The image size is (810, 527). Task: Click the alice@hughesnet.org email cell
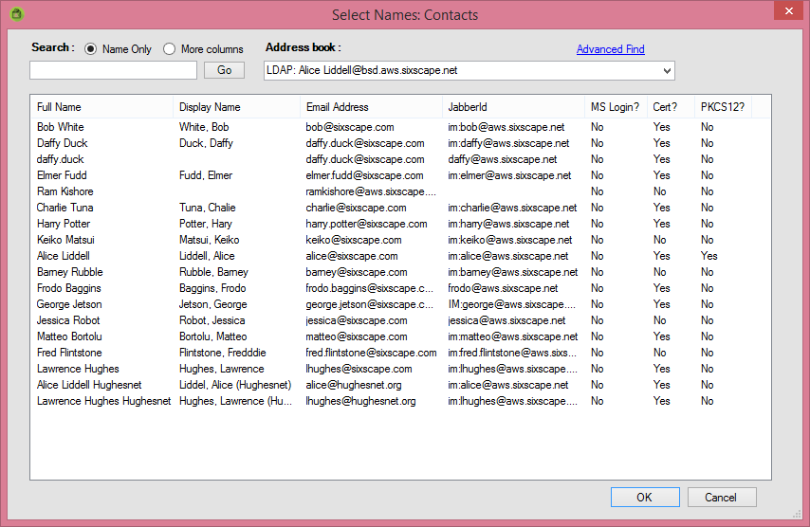[x=354, y=385]
